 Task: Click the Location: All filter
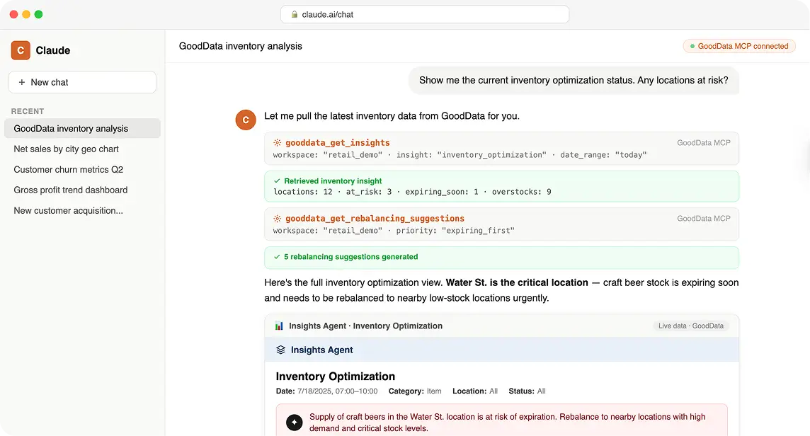(474, 391)
